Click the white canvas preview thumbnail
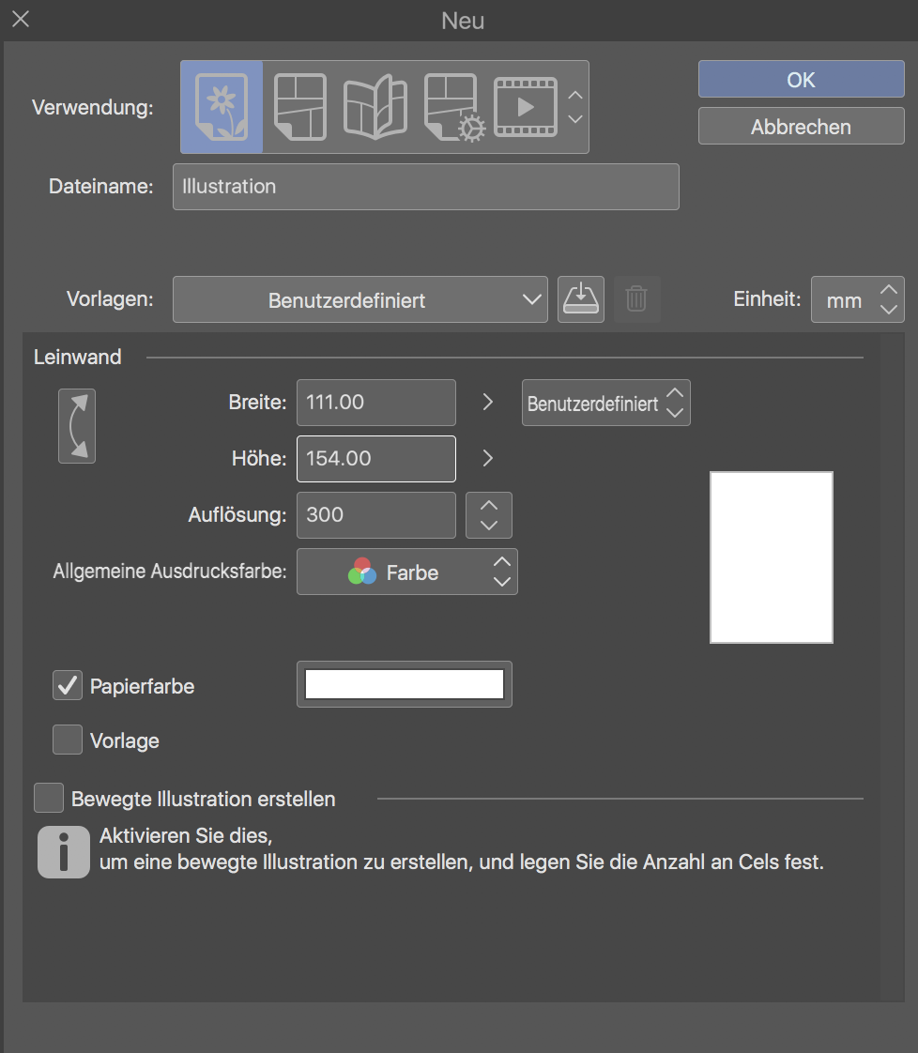 coord(772,557)
